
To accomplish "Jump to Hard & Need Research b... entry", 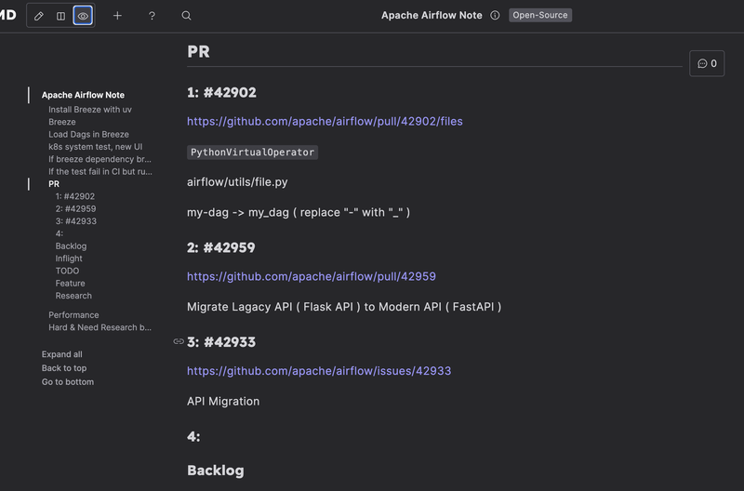I will pyautogui.click(x=100, y=327).
